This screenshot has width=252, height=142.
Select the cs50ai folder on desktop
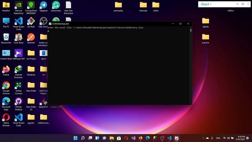[156, 6]
